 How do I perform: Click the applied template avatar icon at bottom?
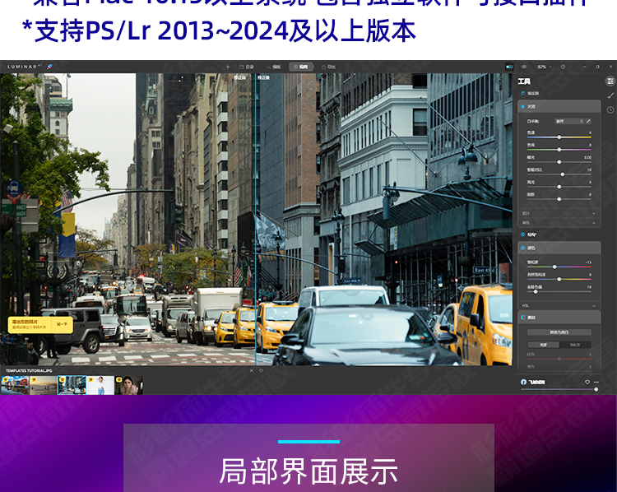(x=523, y=382)
